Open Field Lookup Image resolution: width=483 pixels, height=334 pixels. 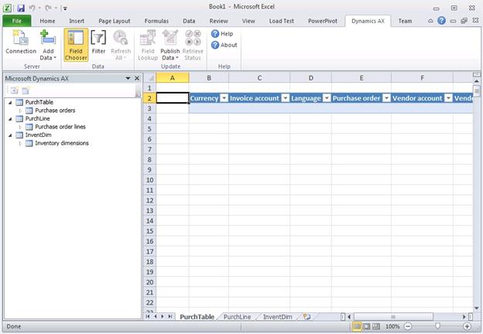[x=148, y=45]
